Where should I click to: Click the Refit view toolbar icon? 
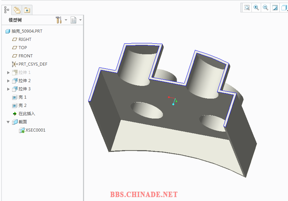pyautogui.click(x=247, y=8)
